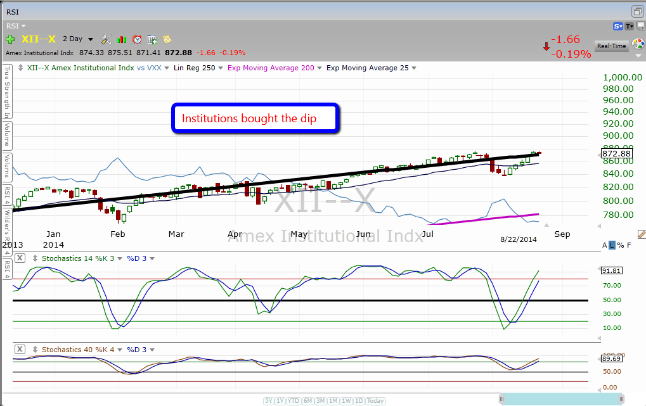Image resolution: width=646 pixels, height=406 pixels.
Task: Open the yellow notes icon
Action: tap(167, 39)
